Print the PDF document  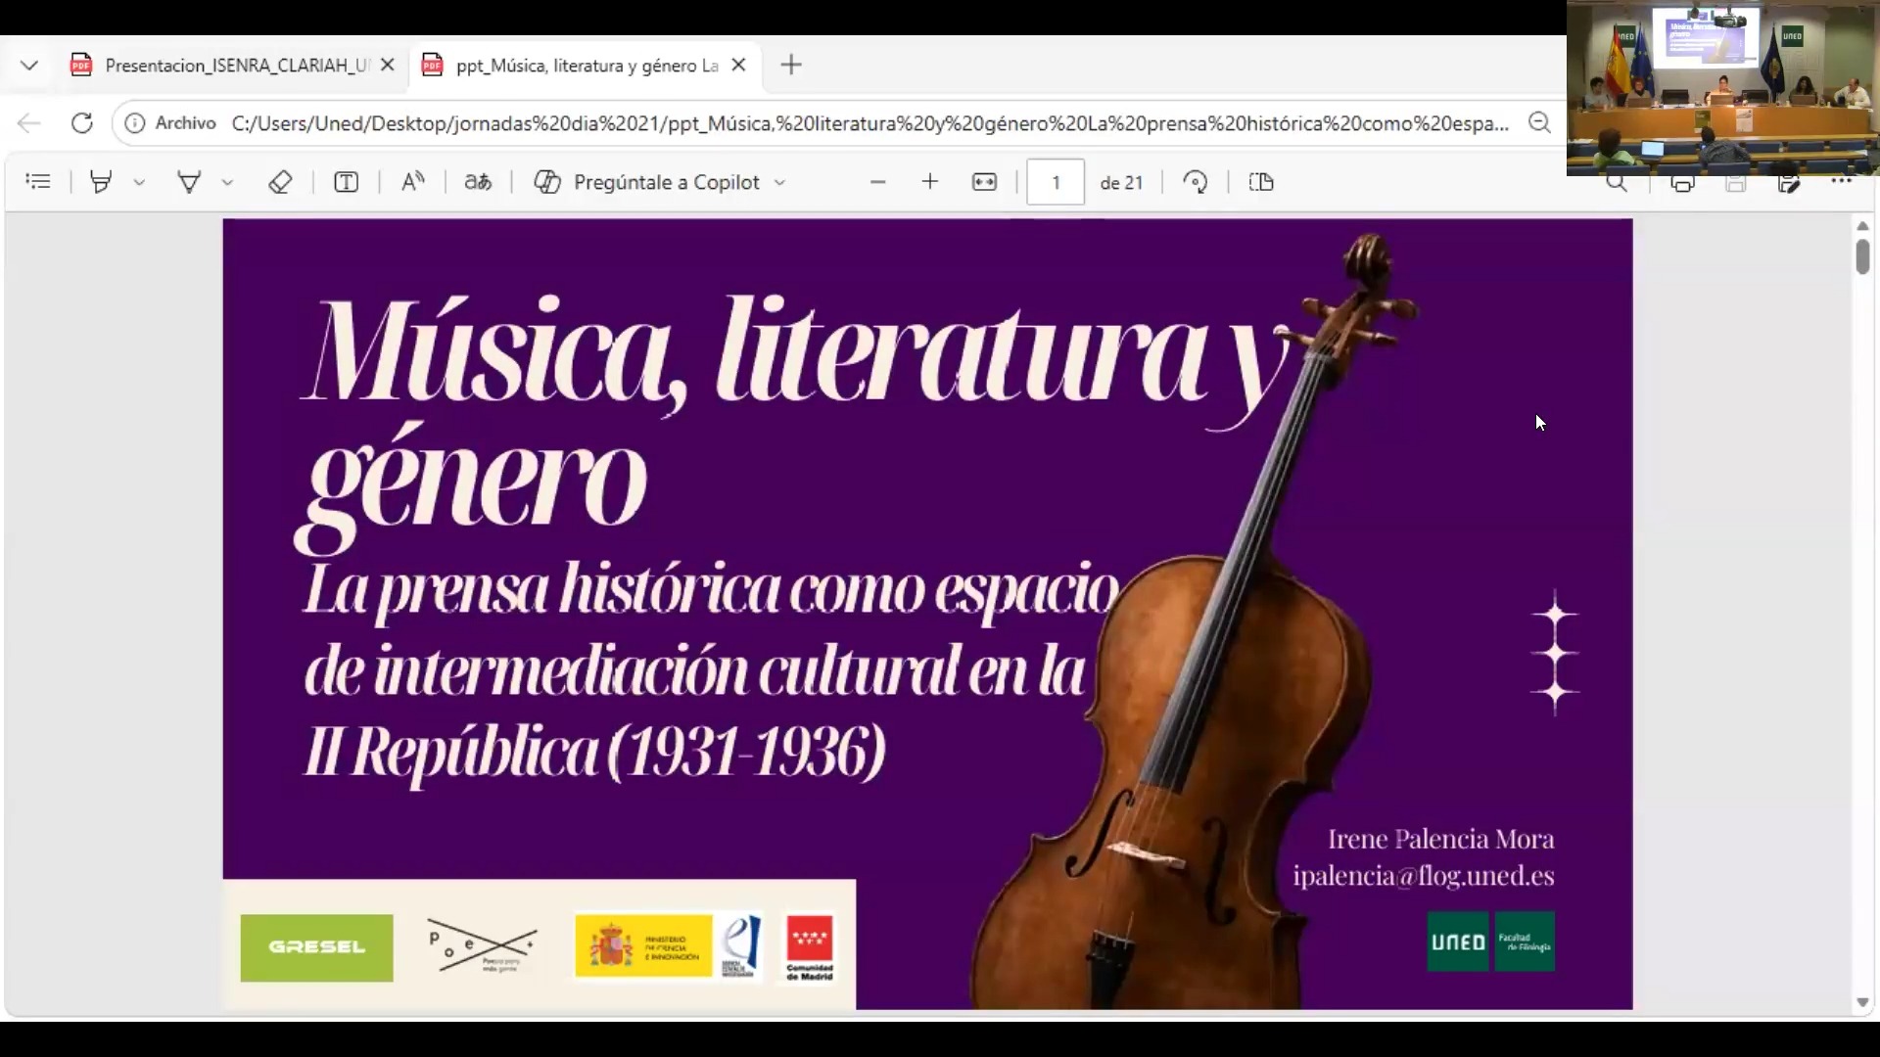[1682, 184]
